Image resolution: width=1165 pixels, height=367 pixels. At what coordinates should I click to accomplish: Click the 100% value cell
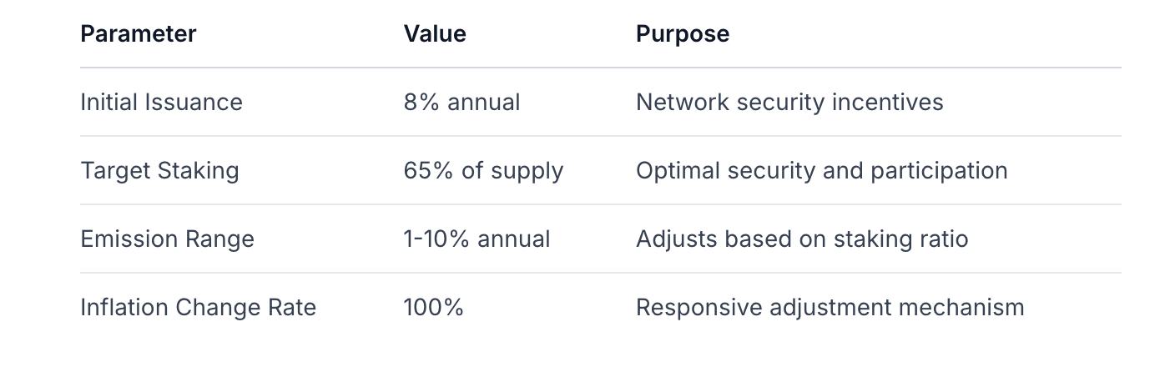click(433, 308)
